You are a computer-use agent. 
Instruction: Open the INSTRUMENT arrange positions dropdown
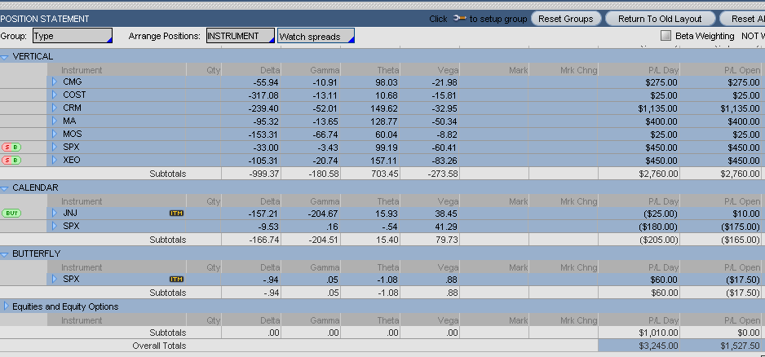point(240,36)
